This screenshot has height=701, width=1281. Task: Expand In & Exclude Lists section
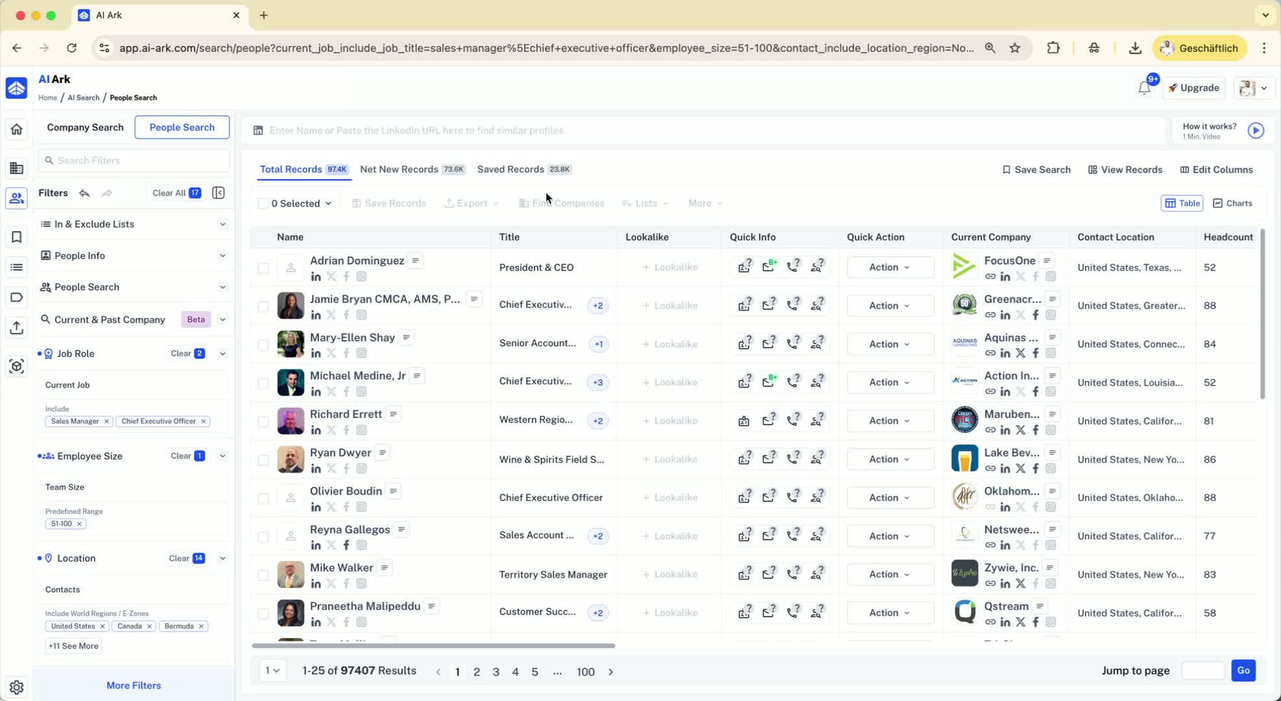click(222, 224)
